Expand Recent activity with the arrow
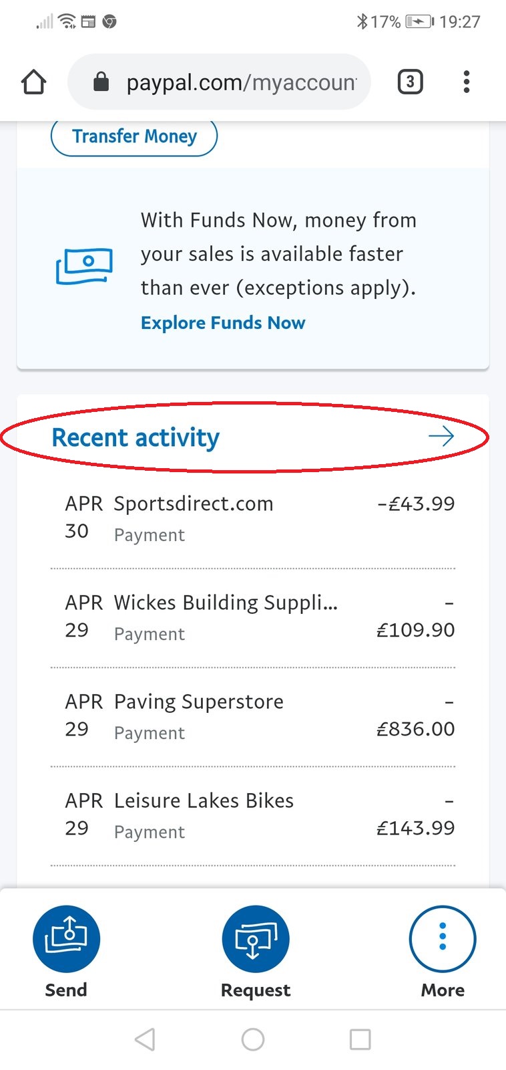 441,437
